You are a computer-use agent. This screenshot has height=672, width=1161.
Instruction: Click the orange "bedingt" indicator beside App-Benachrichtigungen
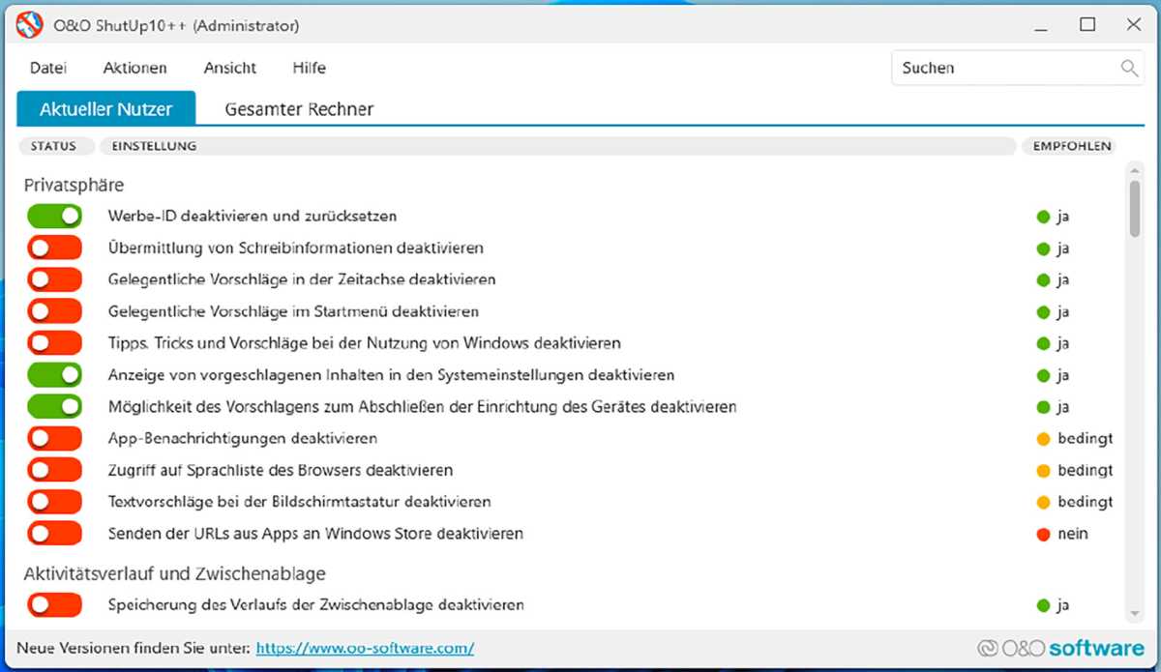[1044, 438]
